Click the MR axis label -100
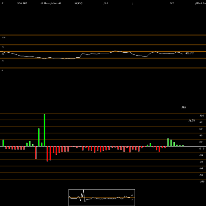This screenshot has width=206, height=206. [202, 182]
